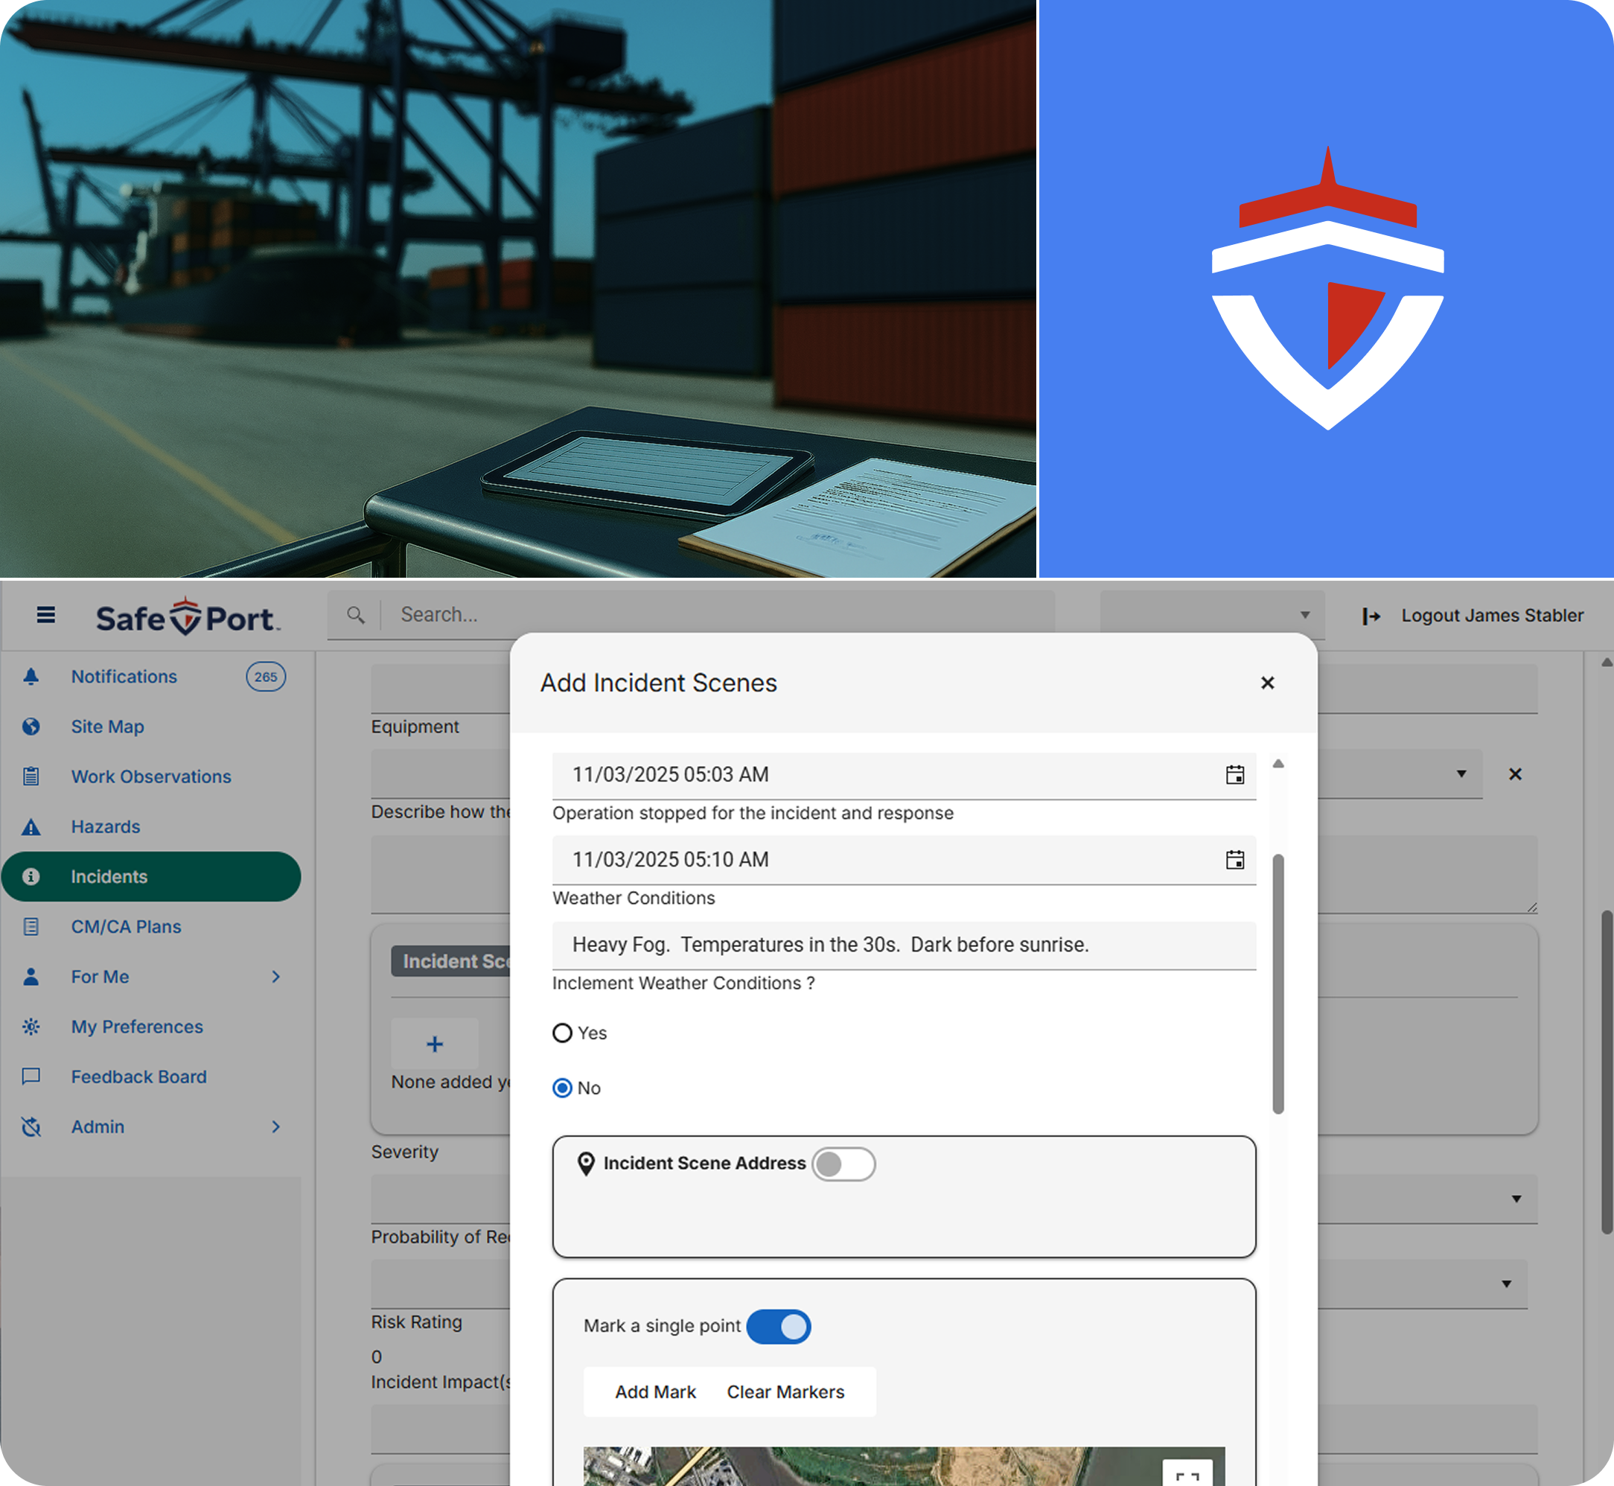Click the Add Mark button
This screenshot has width=1614, height=1486.
tap(654, 1392)
